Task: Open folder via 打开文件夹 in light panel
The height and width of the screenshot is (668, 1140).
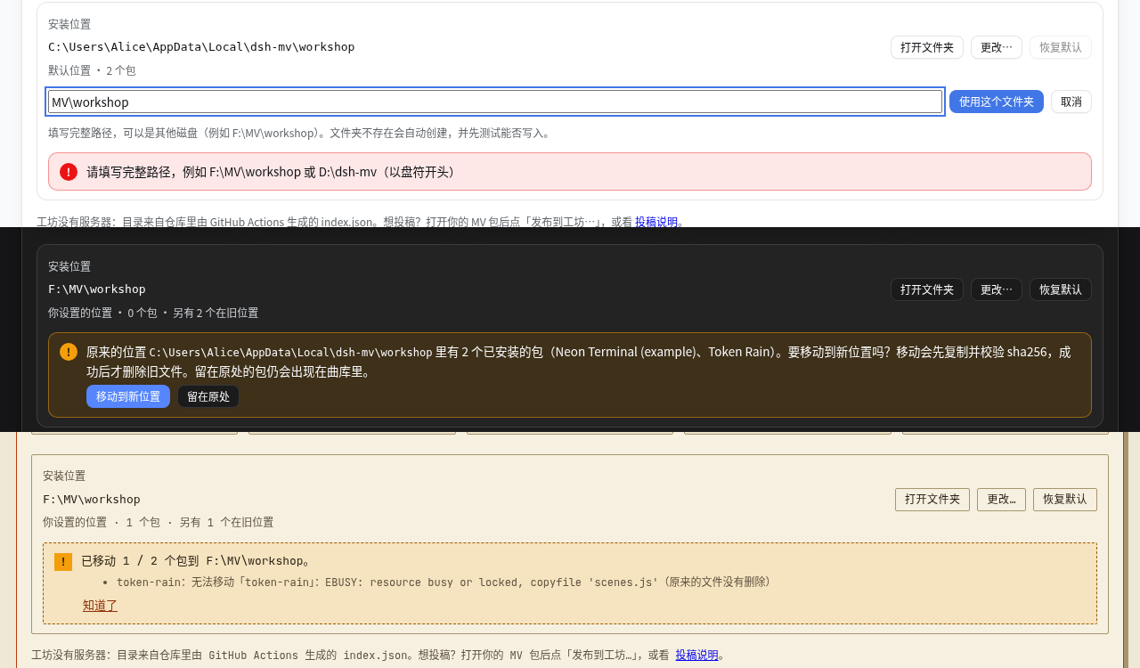Action: 927,47
